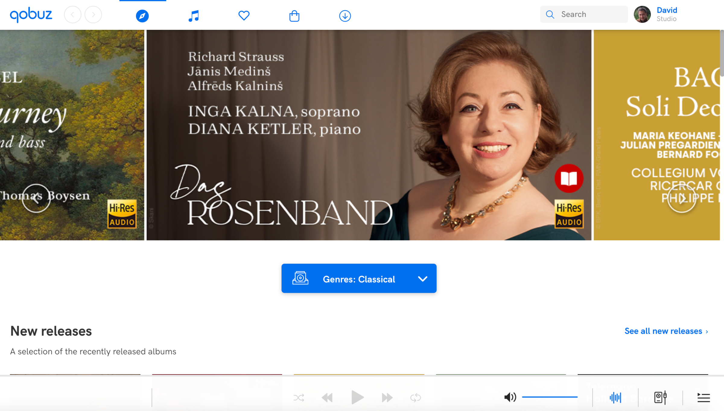Show previous carousel banner
Viewport: 724px width, 411px height.
coord(36,198)
